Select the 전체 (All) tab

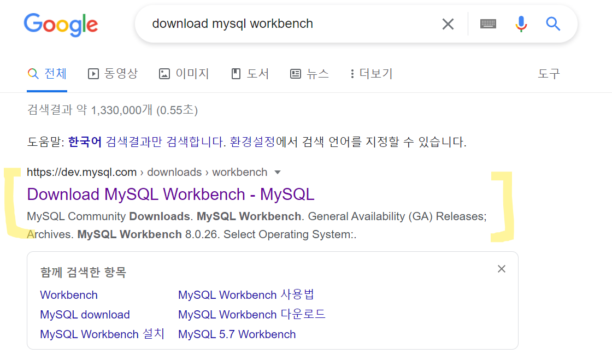(47, 74)
